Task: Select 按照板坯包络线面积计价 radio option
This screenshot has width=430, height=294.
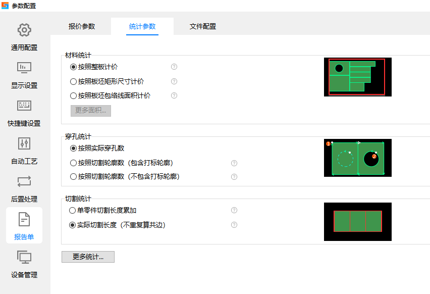Action: pos(110,95)
